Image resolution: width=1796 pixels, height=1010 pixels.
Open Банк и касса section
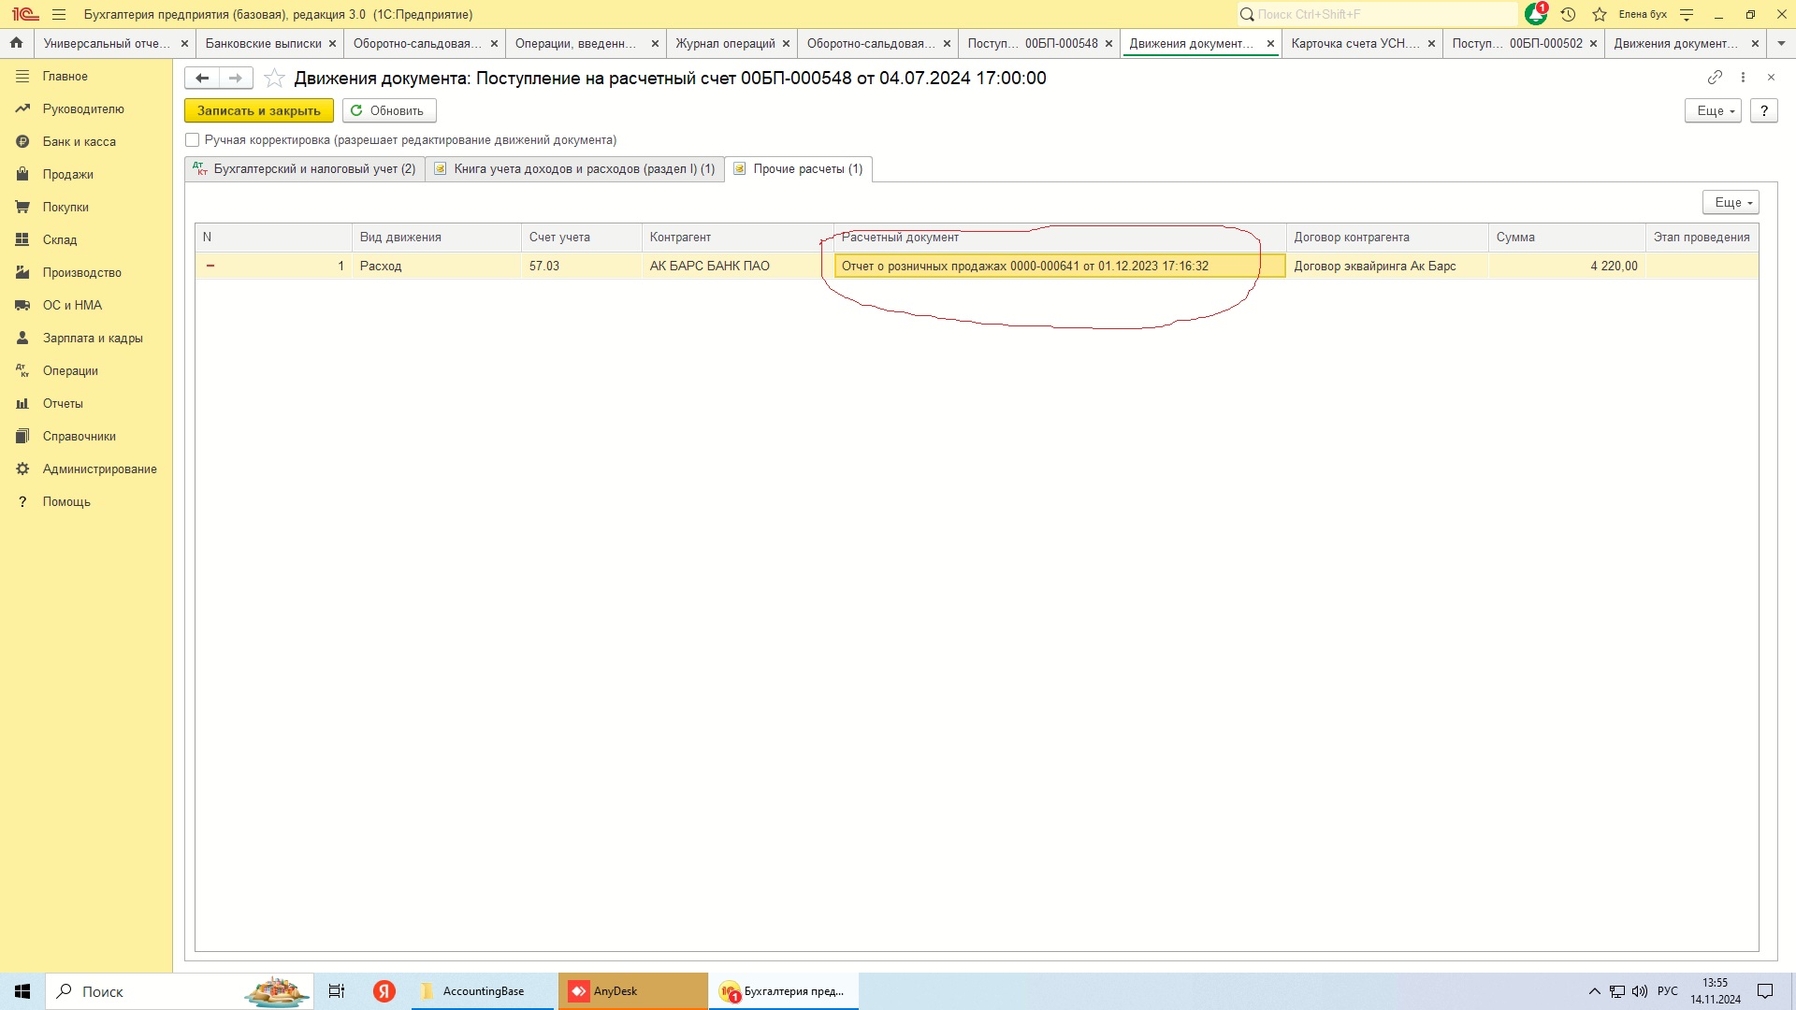79,141
